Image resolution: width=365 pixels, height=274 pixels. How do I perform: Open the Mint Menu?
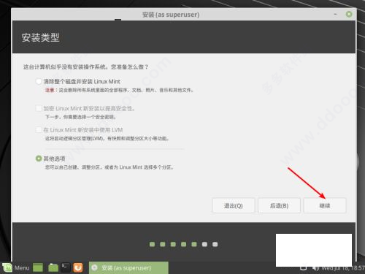[16, 268]
